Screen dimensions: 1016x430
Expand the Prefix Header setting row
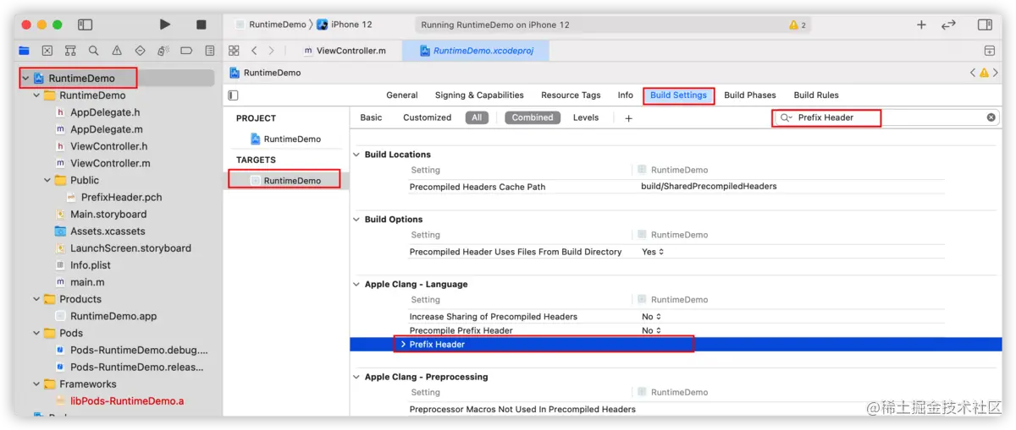point(403,345)
